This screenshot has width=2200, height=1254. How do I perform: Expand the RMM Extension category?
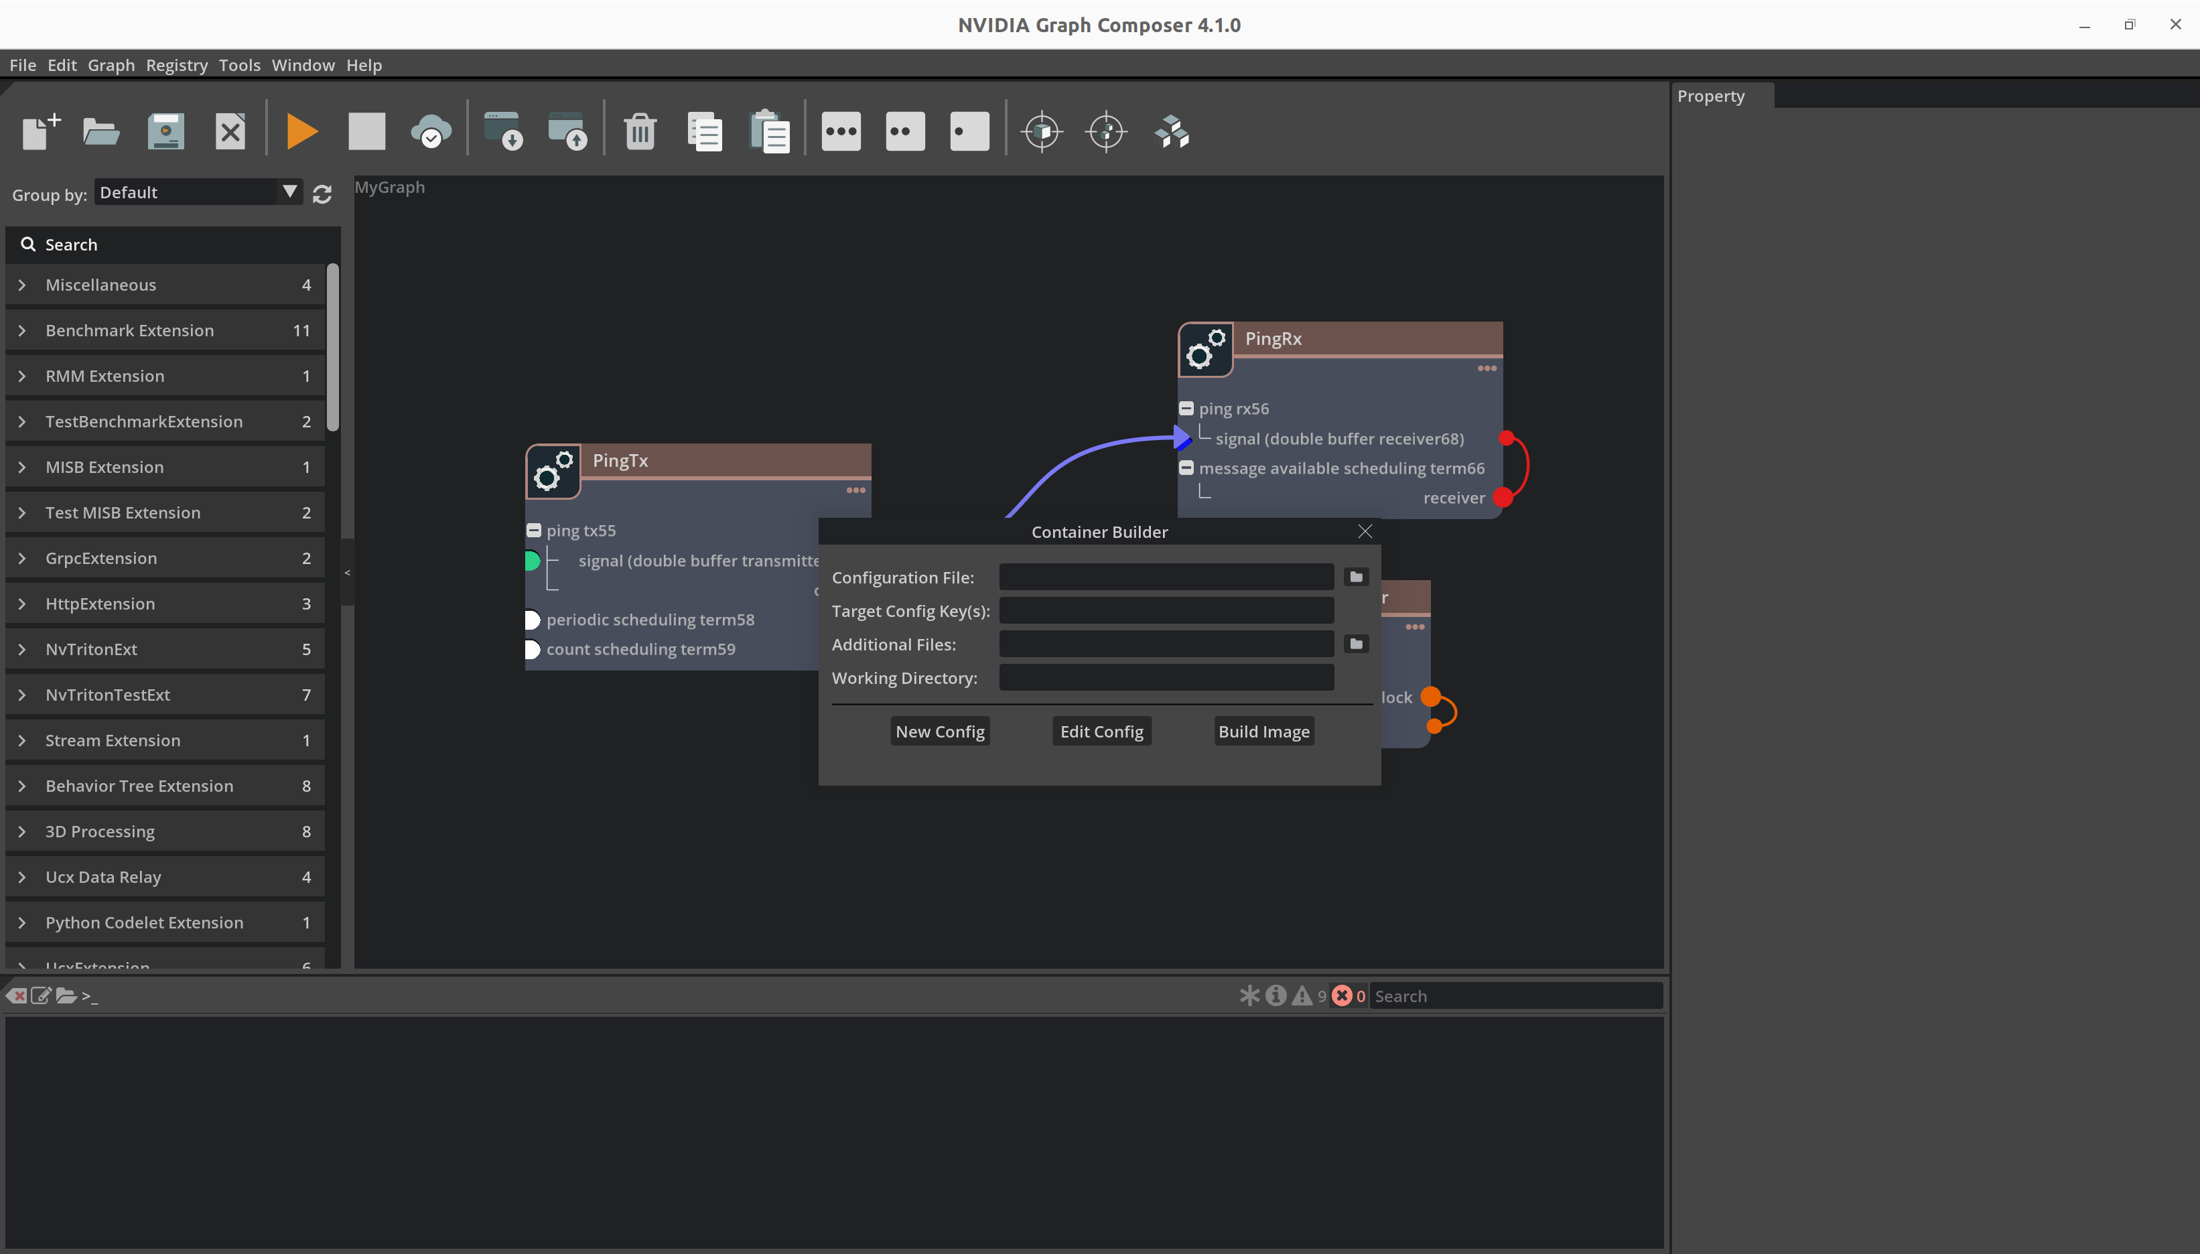22,376
